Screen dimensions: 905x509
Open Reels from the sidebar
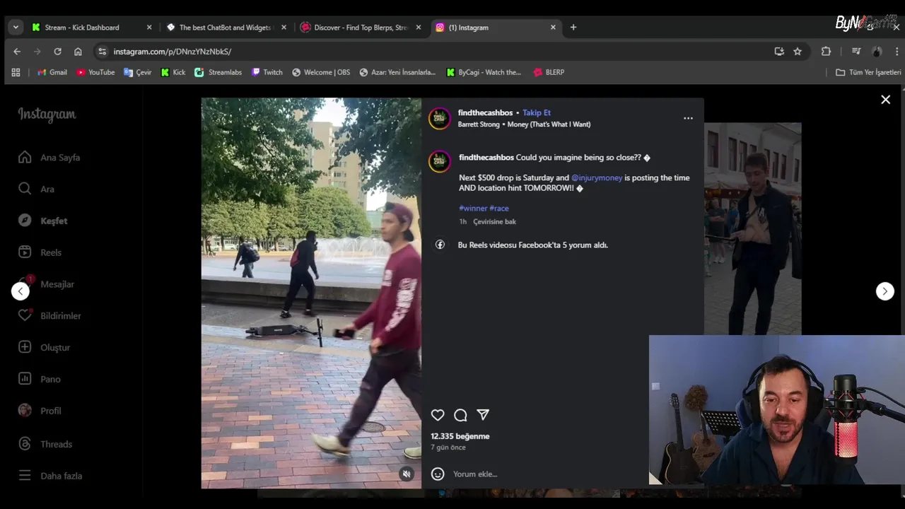40,252
